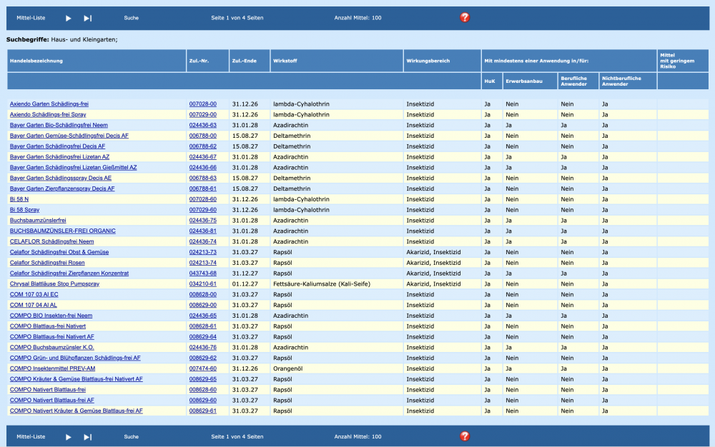
Task: Open Bi 58 Spray product link
Action: pyautogui.click(x=24, y=210)
